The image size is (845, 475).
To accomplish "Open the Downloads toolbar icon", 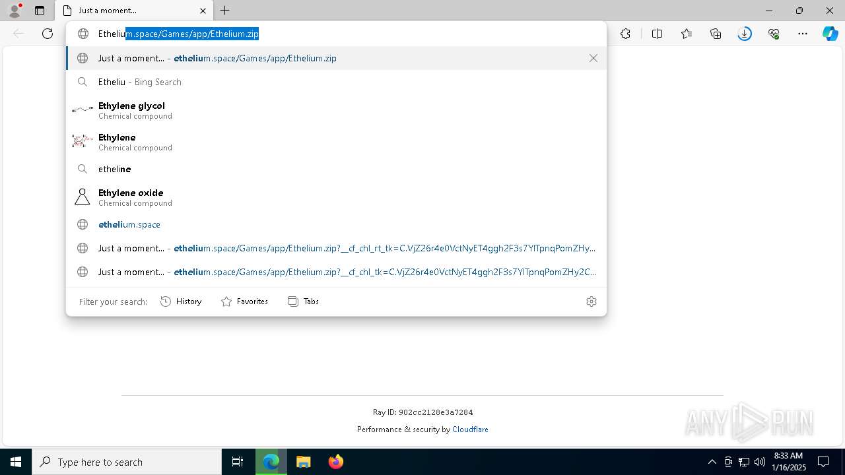I will pos(745,34).
